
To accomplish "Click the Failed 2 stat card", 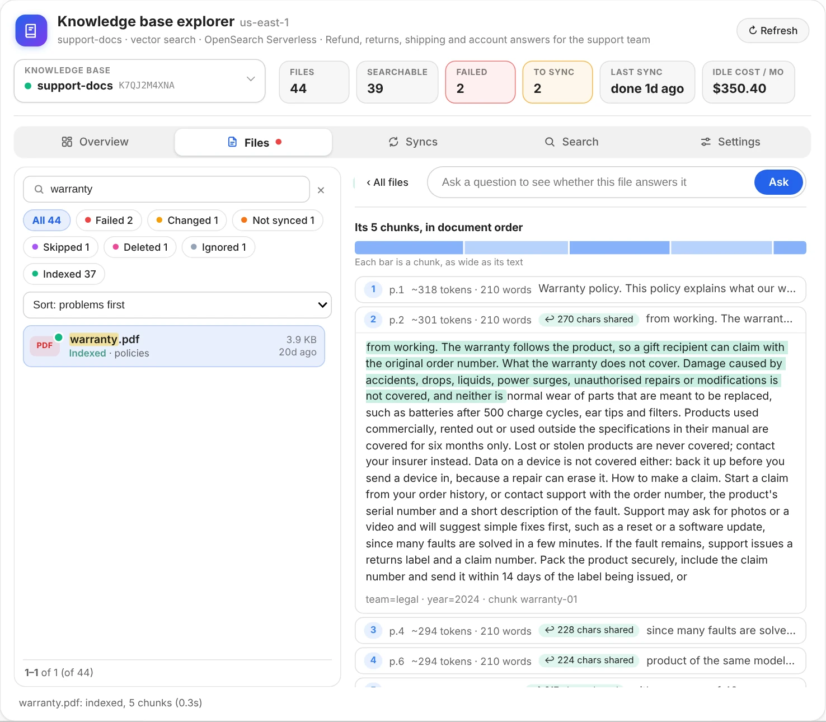I will pos(480,82).
